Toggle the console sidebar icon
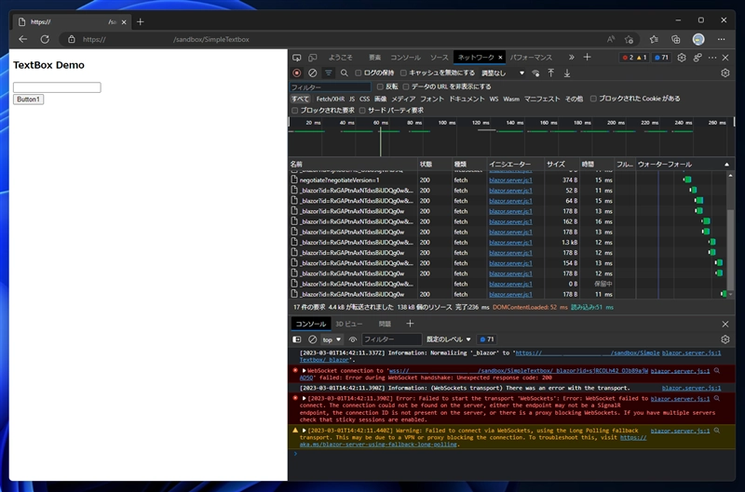This screenshot has width=745, height=492. 297,339
